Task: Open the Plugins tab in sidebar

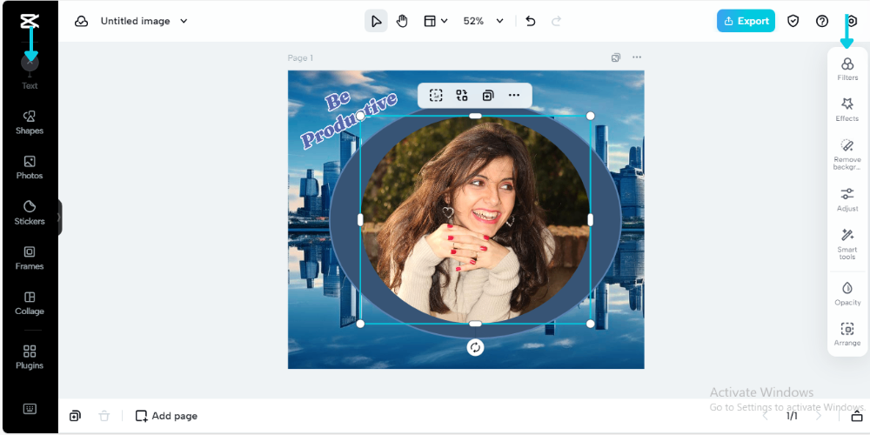Action: click(x=29, y=357)
